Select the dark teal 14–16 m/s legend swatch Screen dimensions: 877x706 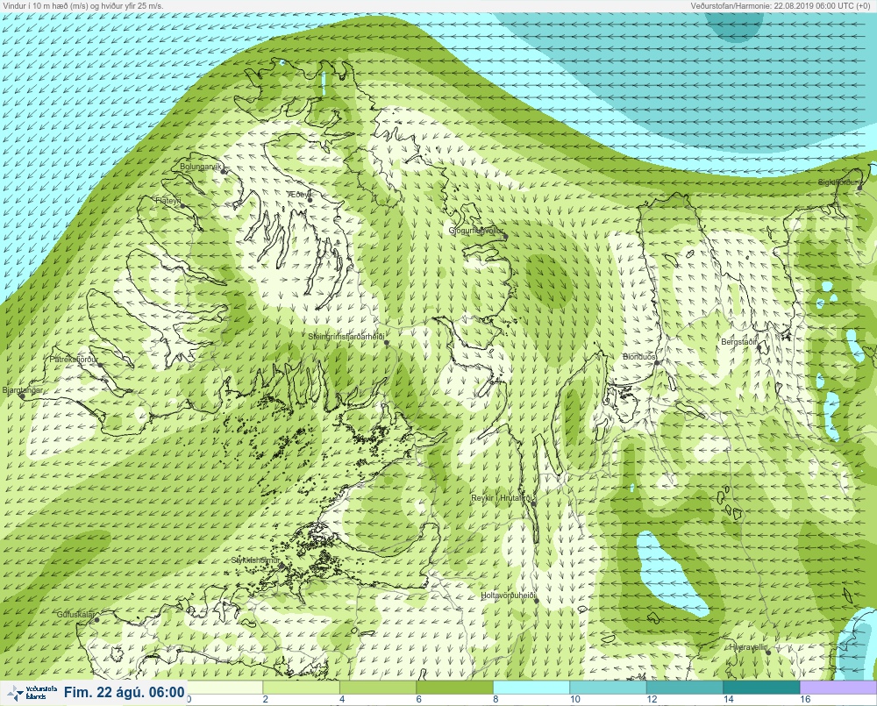click(x=760, y=687)
